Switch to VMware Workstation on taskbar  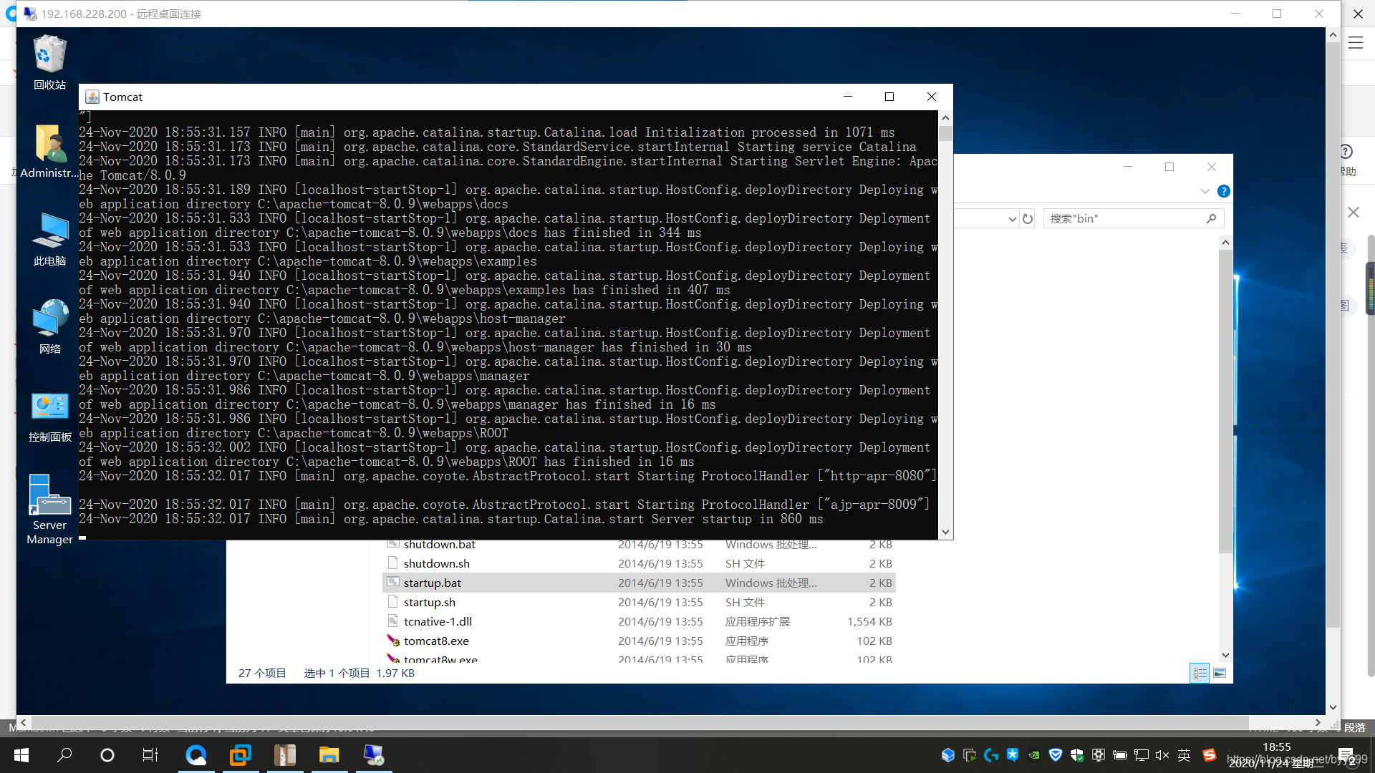pyautogui.click(x=241, y=754)
